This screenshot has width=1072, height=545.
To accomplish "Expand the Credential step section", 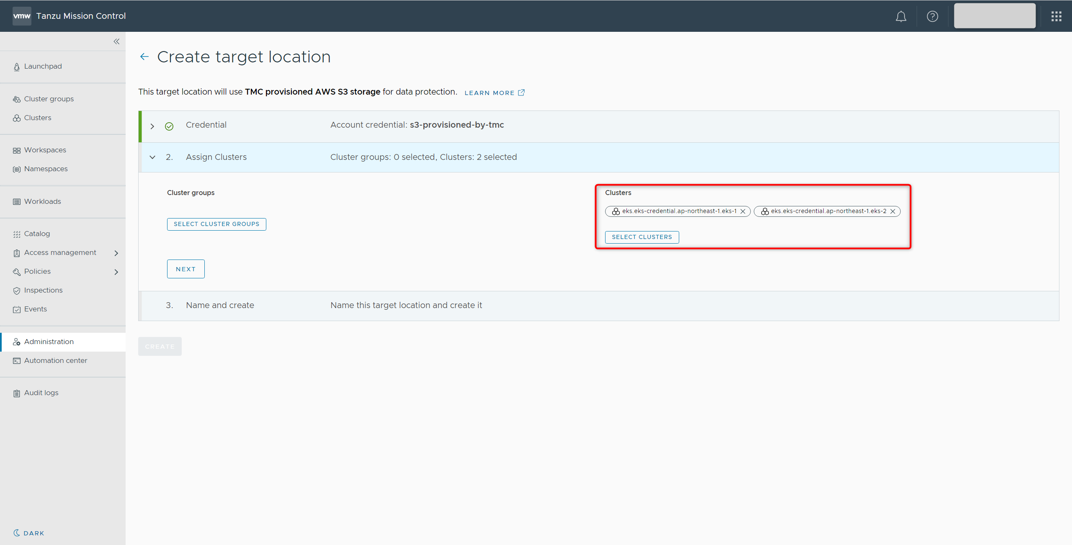I will click(152, 126).
